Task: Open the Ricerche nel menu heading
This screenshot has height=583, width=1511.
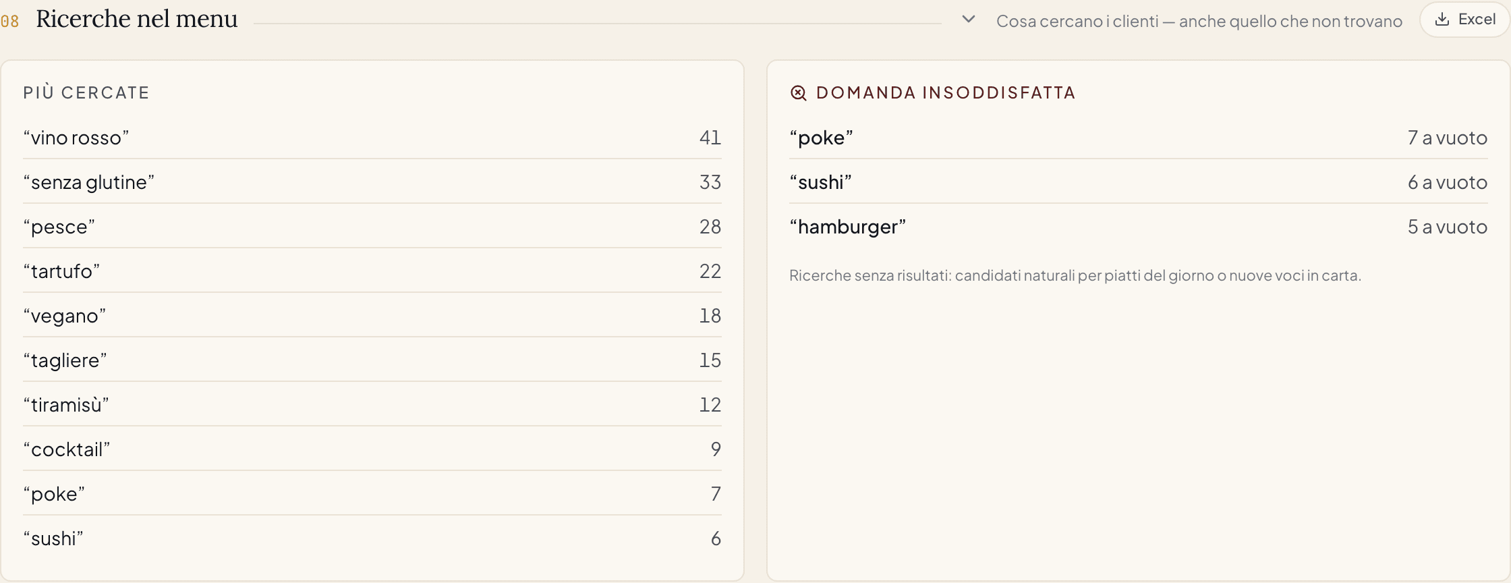Action: coord(137,19)
